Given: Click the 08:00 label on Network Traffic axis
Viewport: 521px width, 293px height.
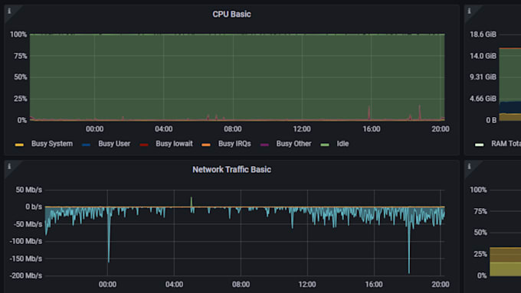Looking at the screenshot, I should click(241, 285).
